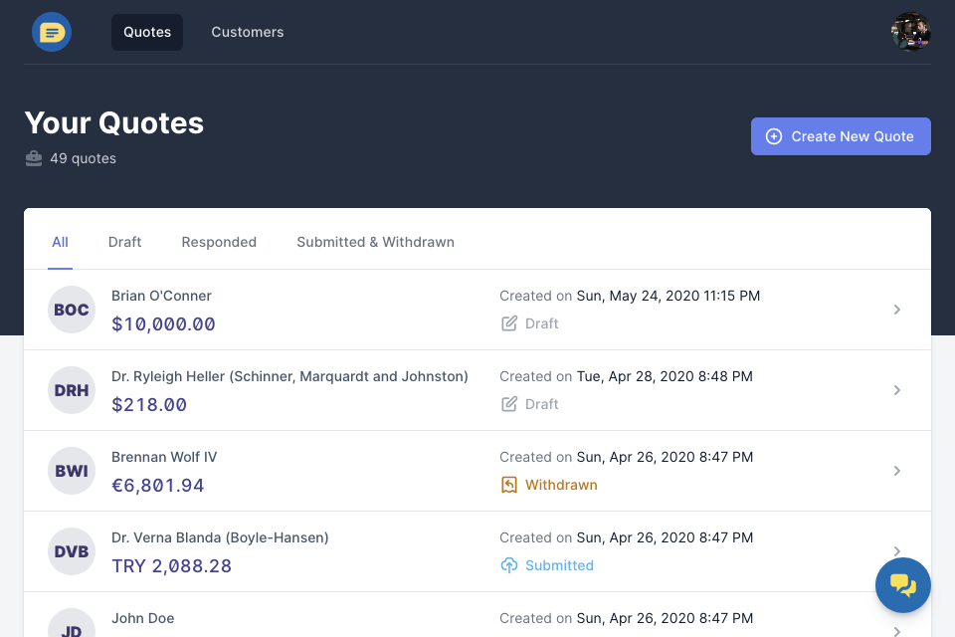Switch to the Draft tab
Viewport: 955px width, 637px height.
pos(124,242)
